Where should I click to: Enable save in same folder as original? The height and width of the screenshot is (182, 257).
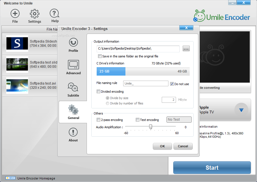(x=100, y=56)
